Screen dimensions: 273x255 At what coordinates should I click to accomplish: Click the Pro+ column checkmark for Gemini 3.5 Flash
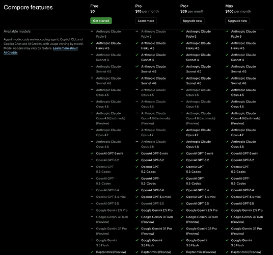(x=182, y=240)
